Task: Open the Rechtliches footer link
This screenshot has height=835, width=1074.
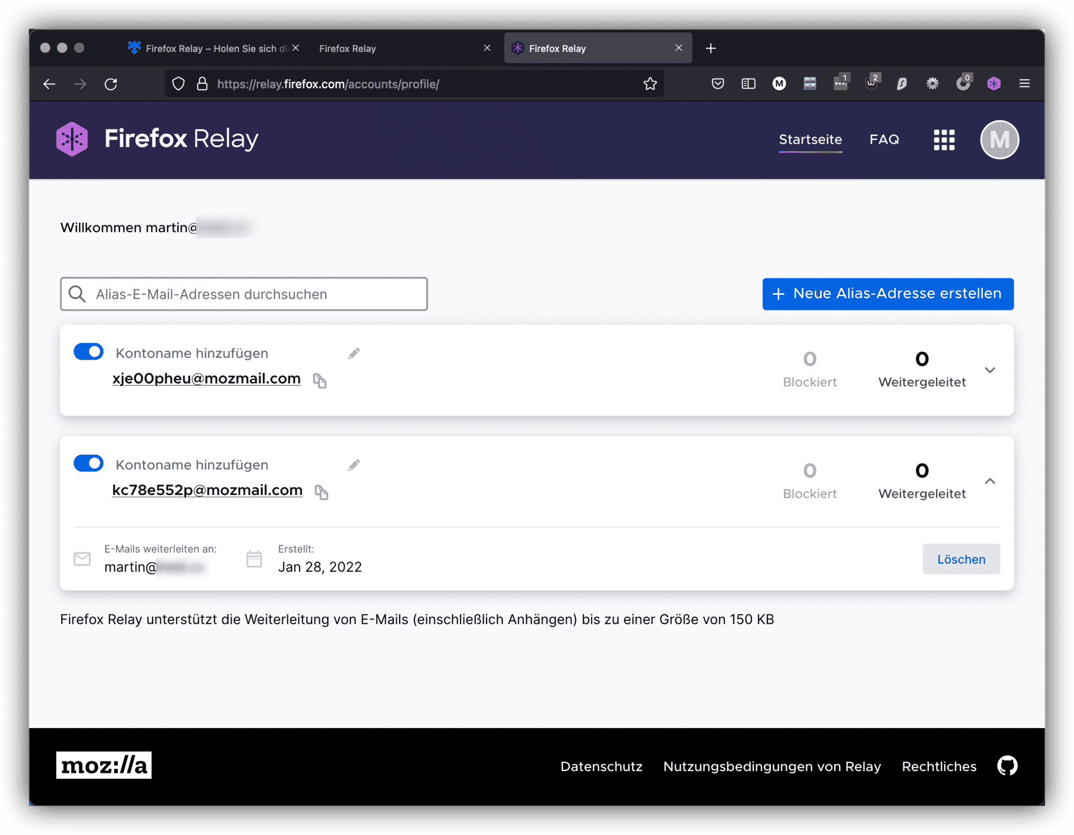Action: tap(939, 766)
